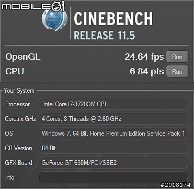Run the CPU benchmark
The width and height of the screenshot is (194, 189).
pos(177,71)
